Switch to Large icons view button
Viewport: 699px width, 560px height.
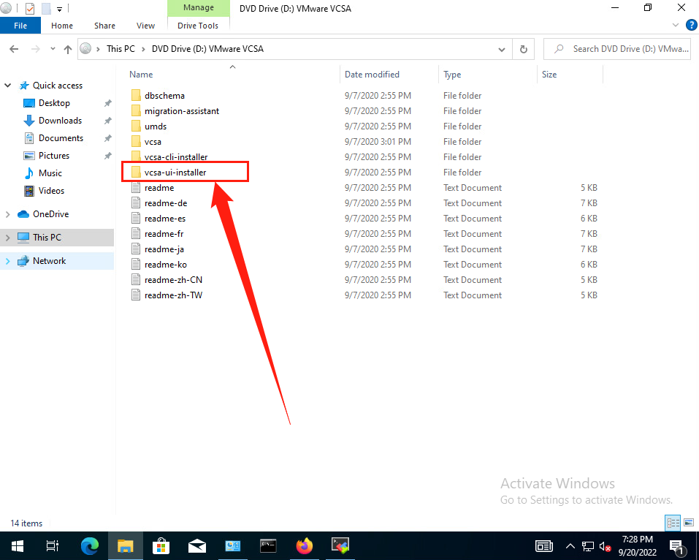pyautogui.click(x=689, y=523)
